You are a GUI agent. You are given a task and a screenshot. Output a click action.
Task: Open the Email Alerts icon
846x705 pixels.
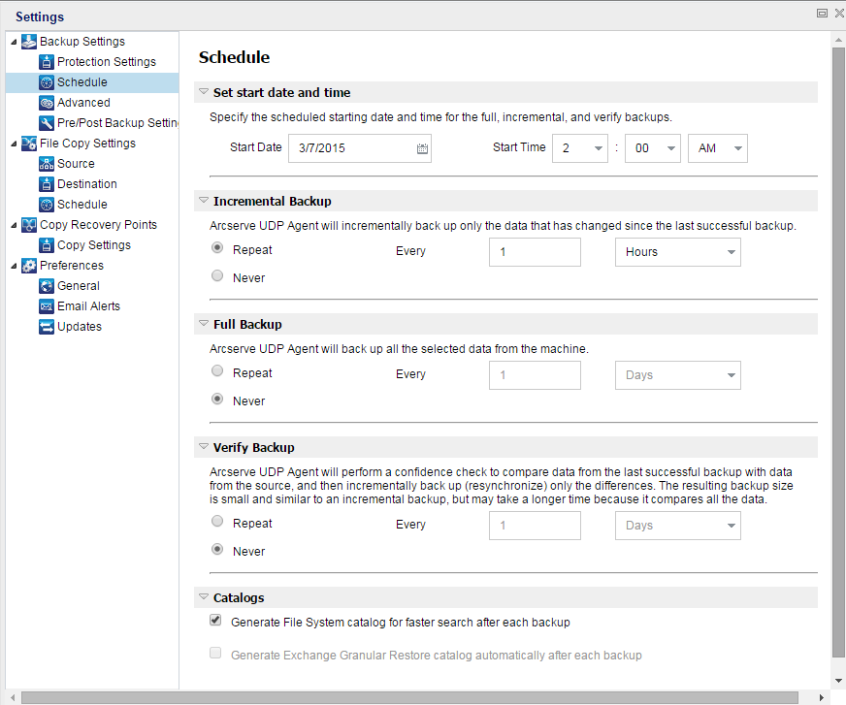[x=46, y=305]
